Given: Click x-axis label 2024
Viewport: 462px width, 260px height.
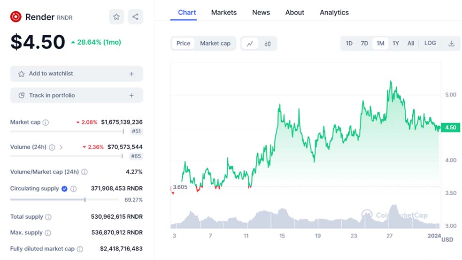Looking at the screenshot, I should (434, 236).
